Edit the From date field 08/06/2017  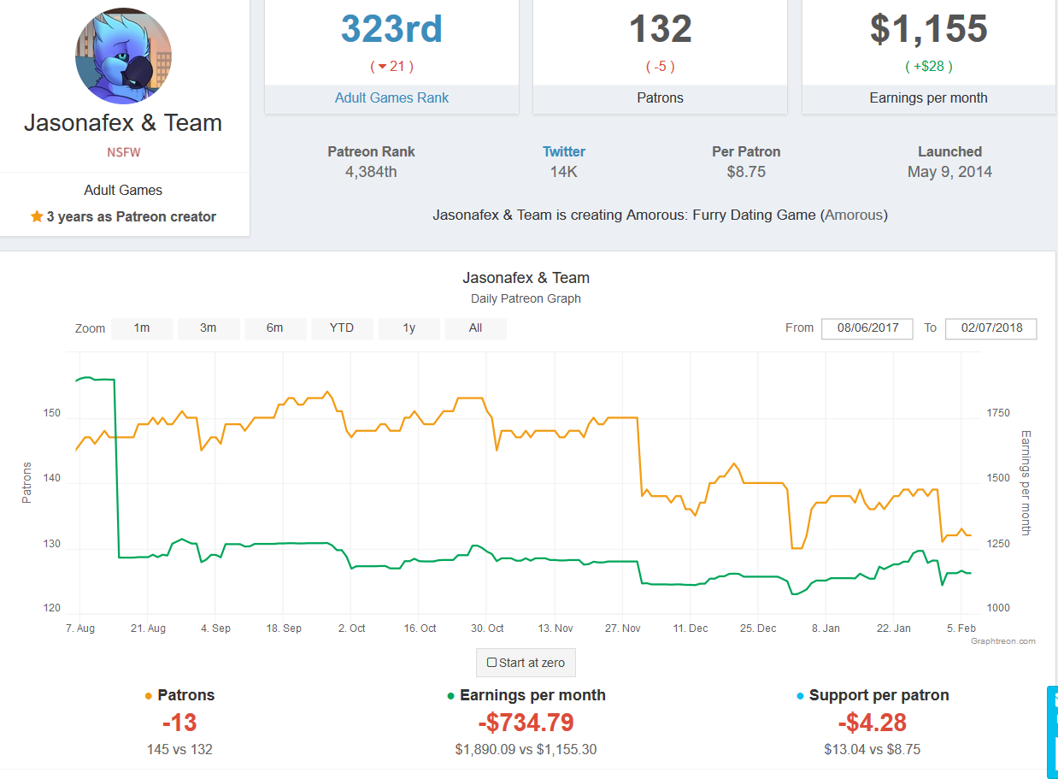(x=867, y=328)
